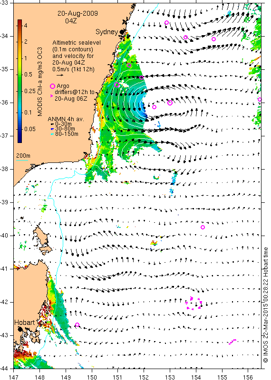271x380 pixels.
Task: Click the 0.5m/s velocity scale arrow
Action: tap(60, 75)
